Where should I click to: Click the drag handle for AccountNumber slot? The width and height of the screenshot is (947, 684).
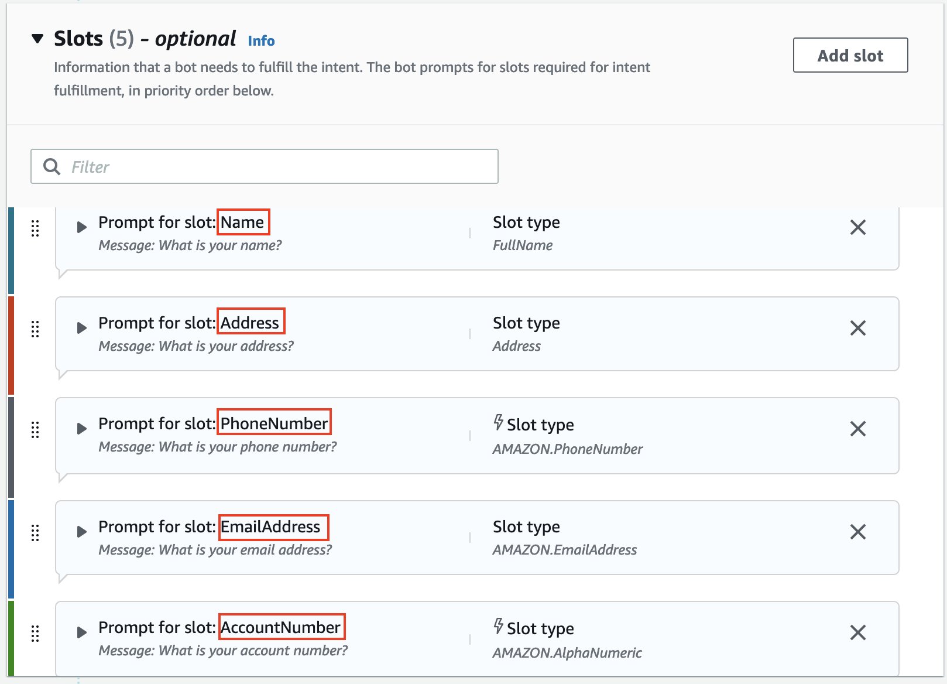(x=35, y=633)
